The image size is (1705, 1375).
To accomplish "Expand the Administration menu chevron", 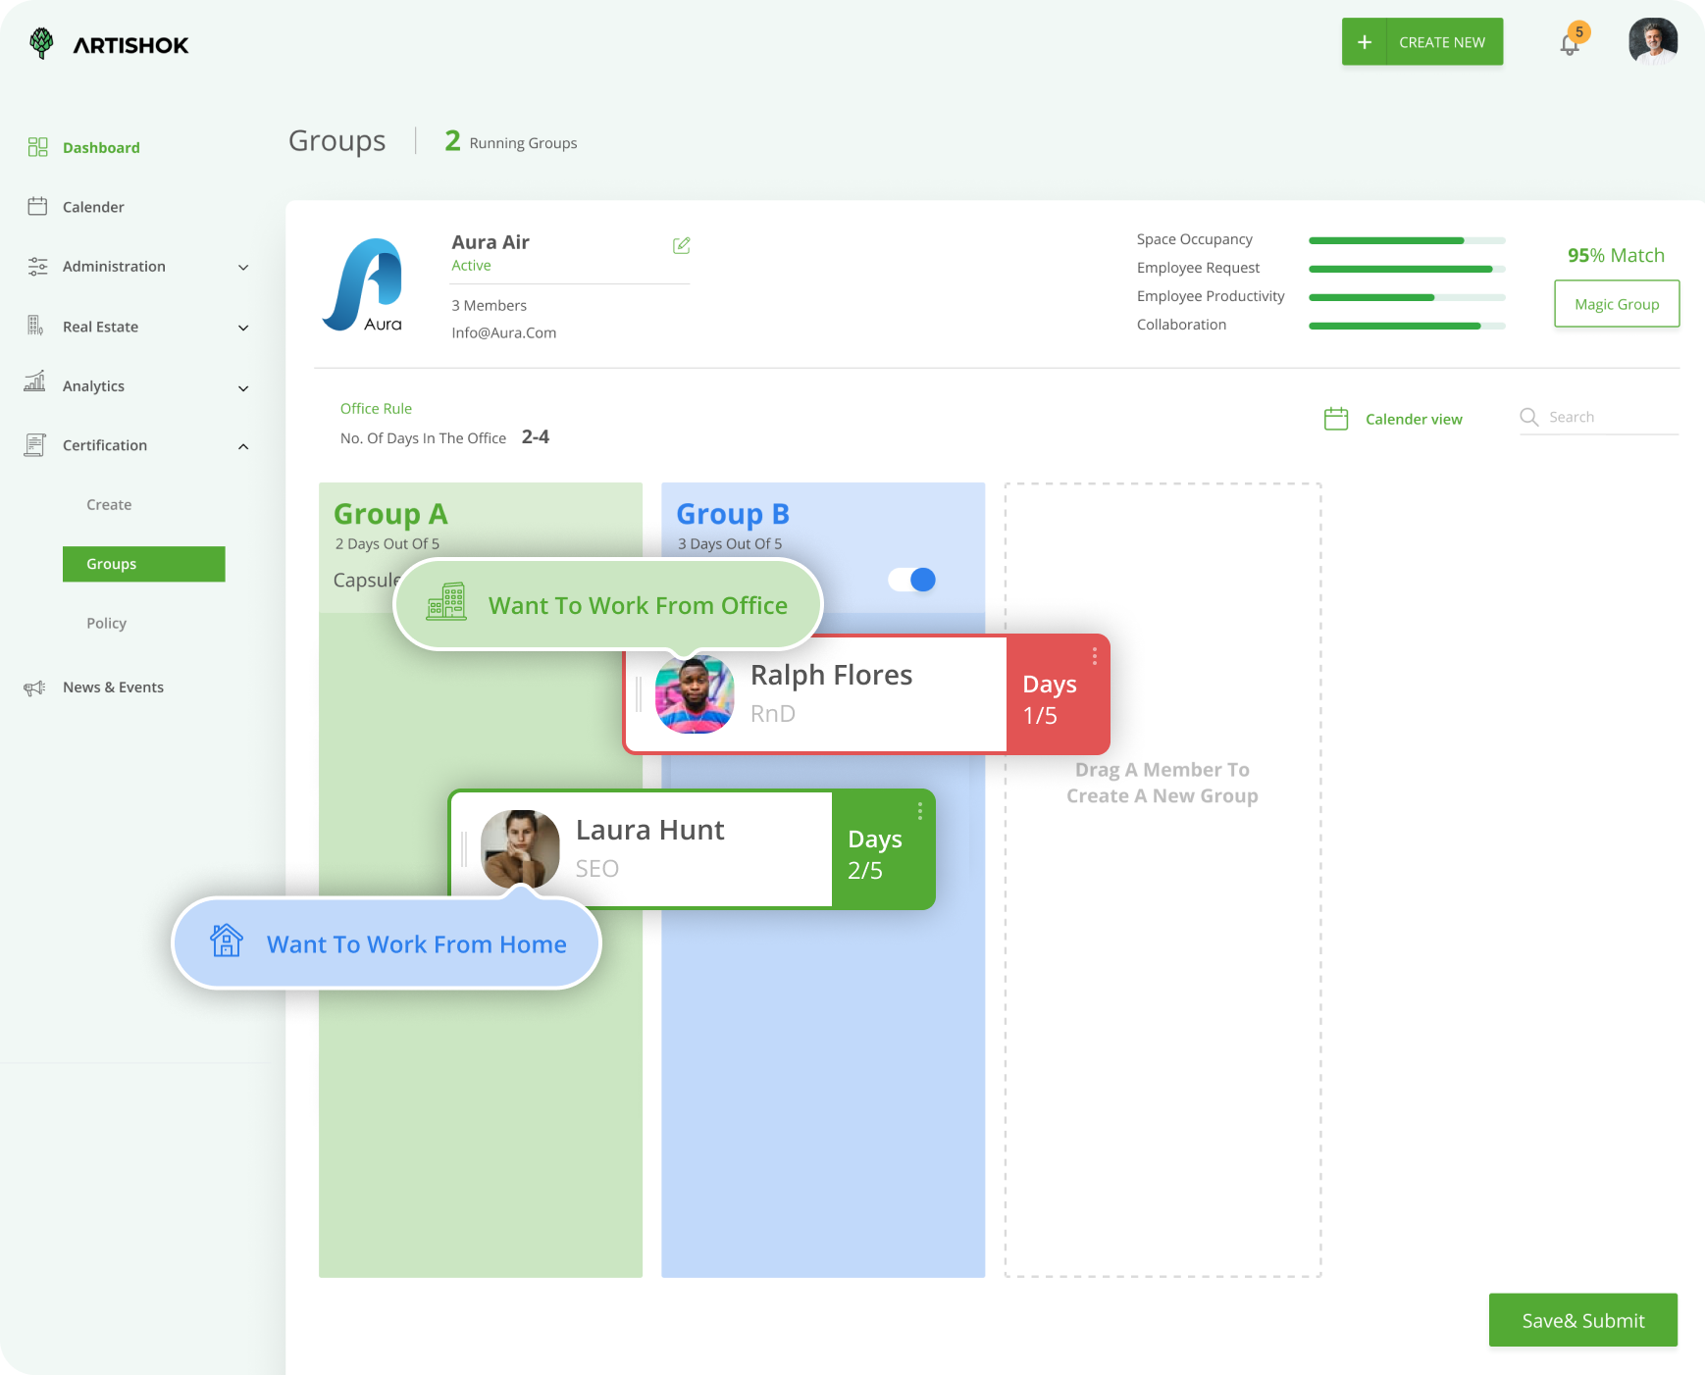I will (243, 268).
